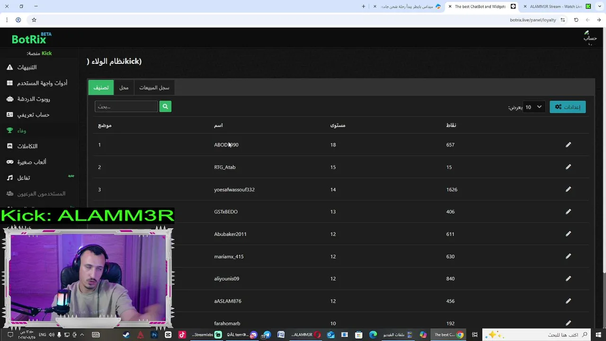Edit GSTxBEDO row with pencil icon

pos(568,211)
